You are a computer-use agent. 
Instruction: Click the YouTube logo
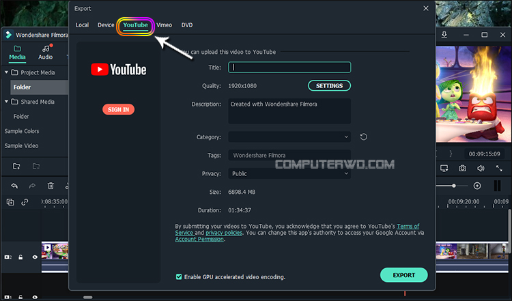click(119, 70)
